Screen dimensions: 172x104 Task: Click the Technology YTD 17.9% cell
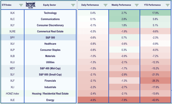(x=156, y=13)
